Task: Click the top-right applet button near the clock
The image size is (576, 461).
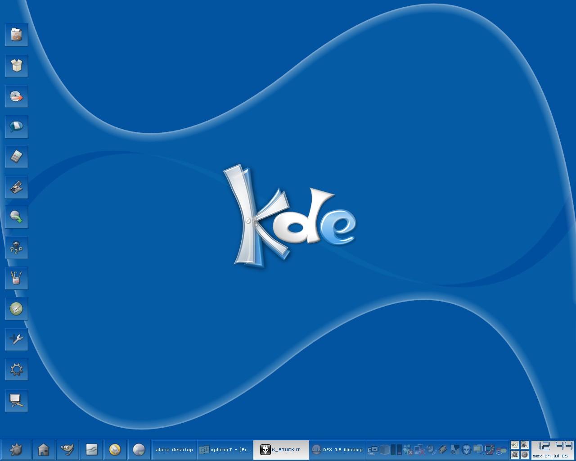Action: click(525, 445)
